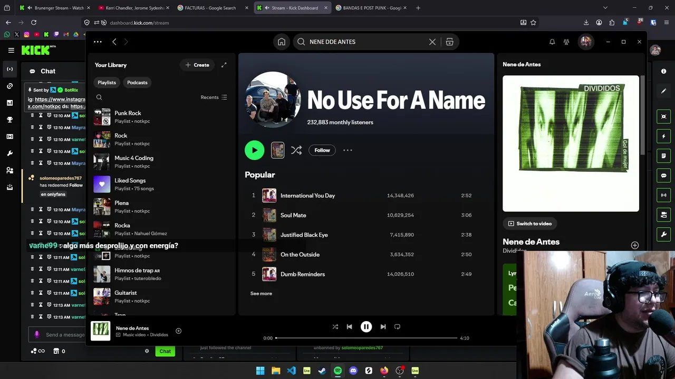Open Guitarist playlist
Image resolution: width=675 pixels, height=379 pixels.
coord(161,297)
